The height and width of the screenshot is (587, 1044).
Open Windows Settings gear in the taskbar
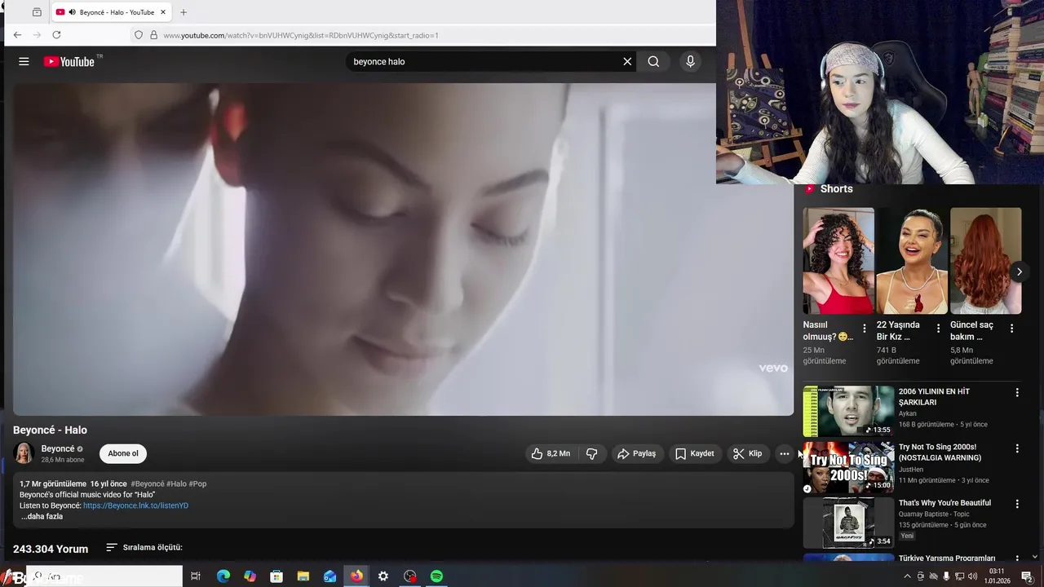[x=383, y=576]
